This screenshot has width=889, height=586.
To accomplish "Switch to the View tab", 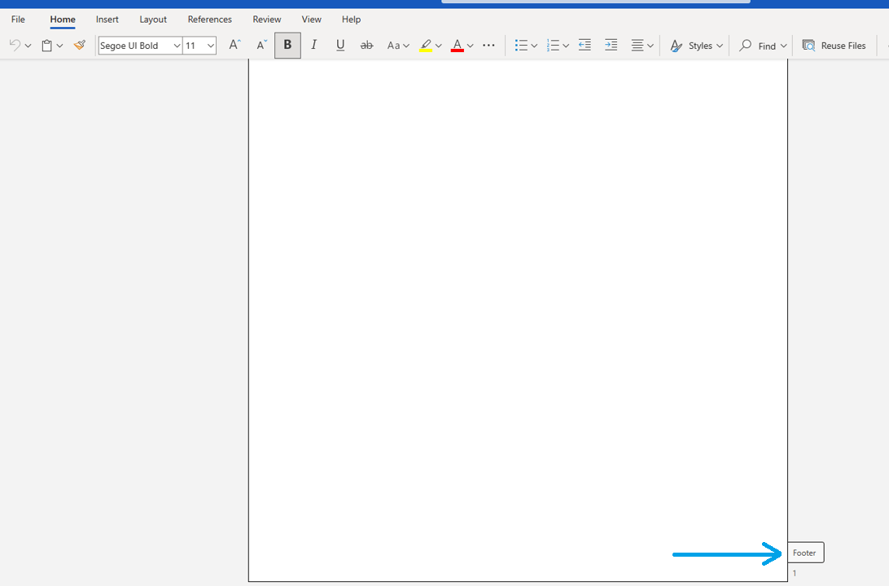I will [311, 20].
